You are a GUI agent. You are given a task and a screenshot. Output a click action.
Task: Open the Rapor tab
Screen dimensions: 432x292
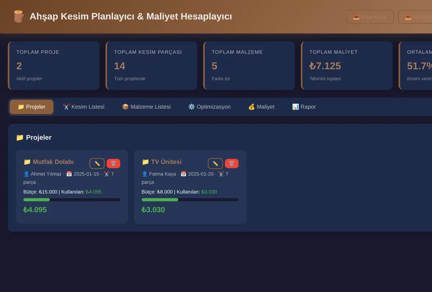(304, 107)
